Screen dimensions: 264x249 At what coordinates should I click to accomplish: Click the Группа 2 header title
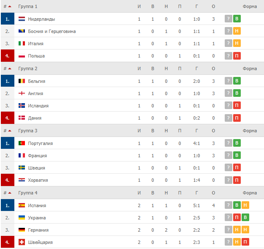(x=28, y=68)
